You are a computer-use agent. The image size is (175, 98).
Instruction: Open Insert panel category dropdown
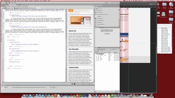pos(98,8)
